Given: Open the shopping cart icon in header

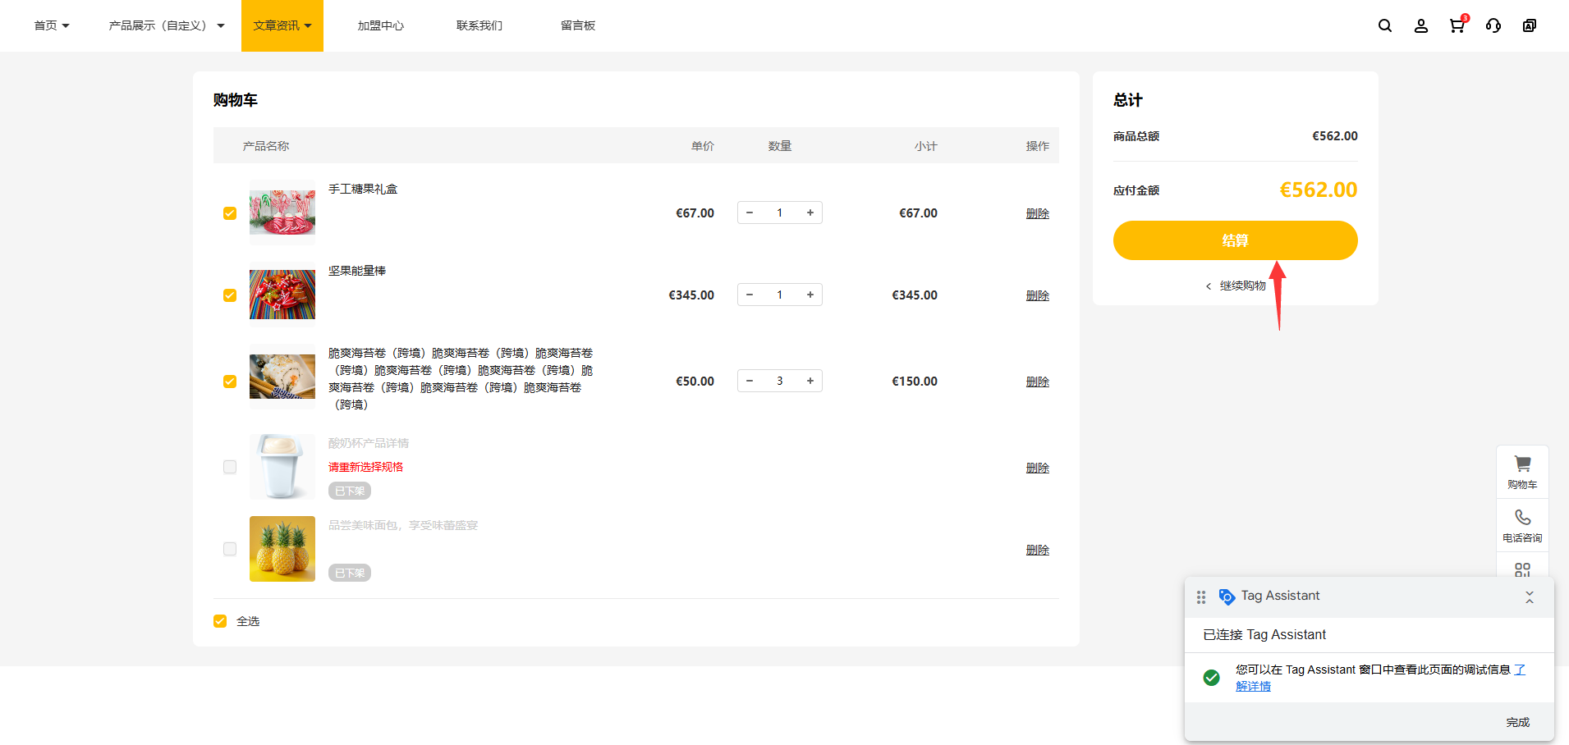Looking at the screenshot, I should 1457,25.
